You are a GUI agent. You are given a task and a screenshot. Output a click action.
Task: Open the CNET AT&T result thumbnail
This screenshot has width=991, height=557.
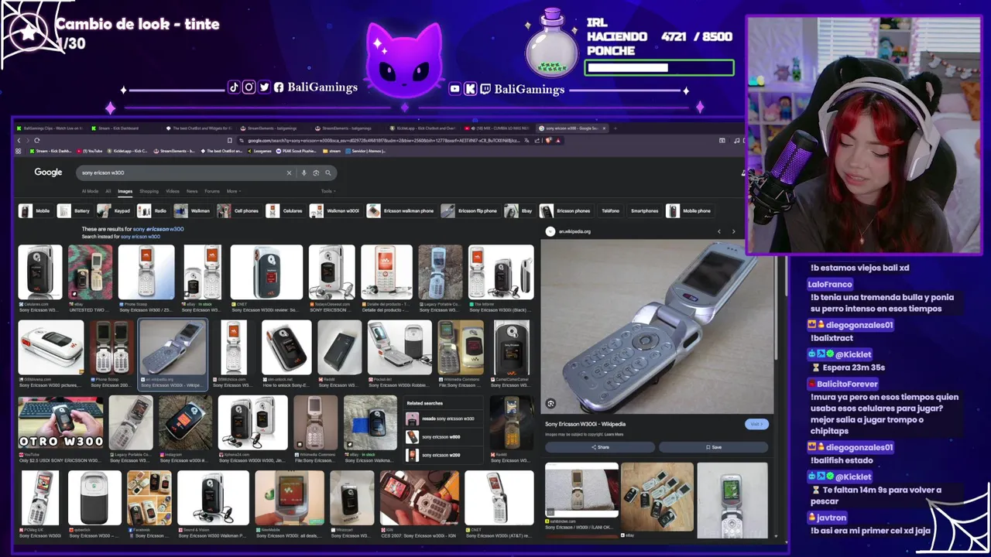[499, 499]
